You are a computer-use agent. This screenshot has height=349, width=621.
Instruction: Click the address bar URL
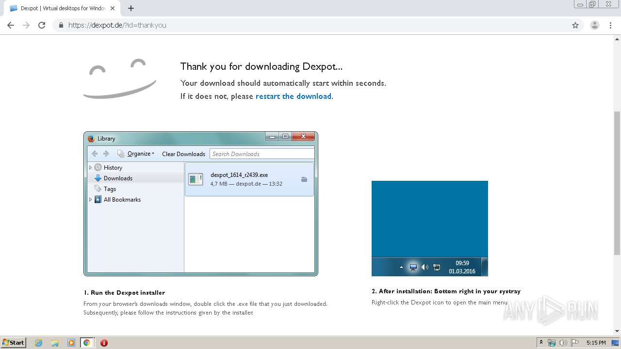(117, 25)
